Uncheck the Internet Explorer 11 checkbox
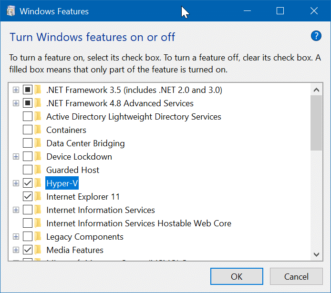331x293 pixels. coord(28,196)
